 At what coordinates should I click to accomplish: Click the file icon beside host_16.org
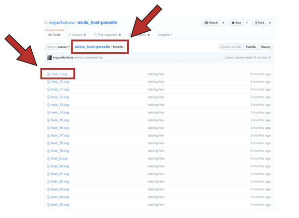tap(48, 128)
